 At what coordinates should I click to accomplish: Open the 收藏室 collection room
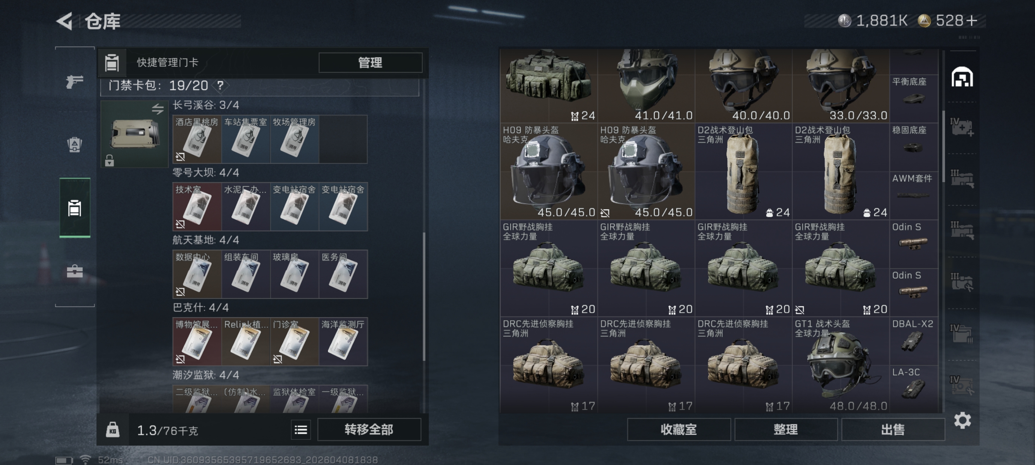(x=679, y=430)
